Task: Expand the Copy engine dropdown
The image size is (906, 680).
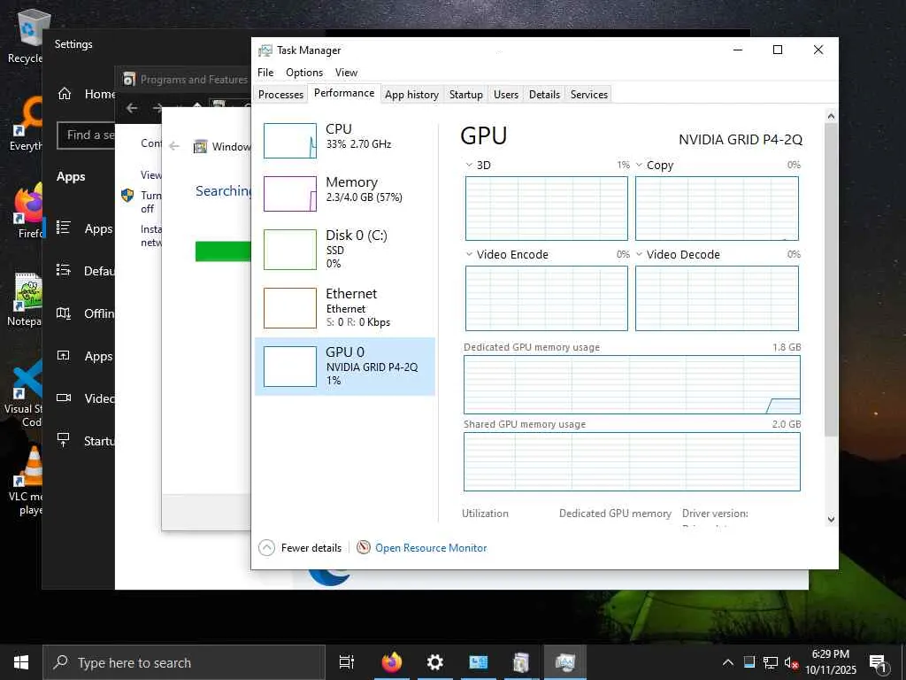Action: pyautogui.click(x=639, y=165)
